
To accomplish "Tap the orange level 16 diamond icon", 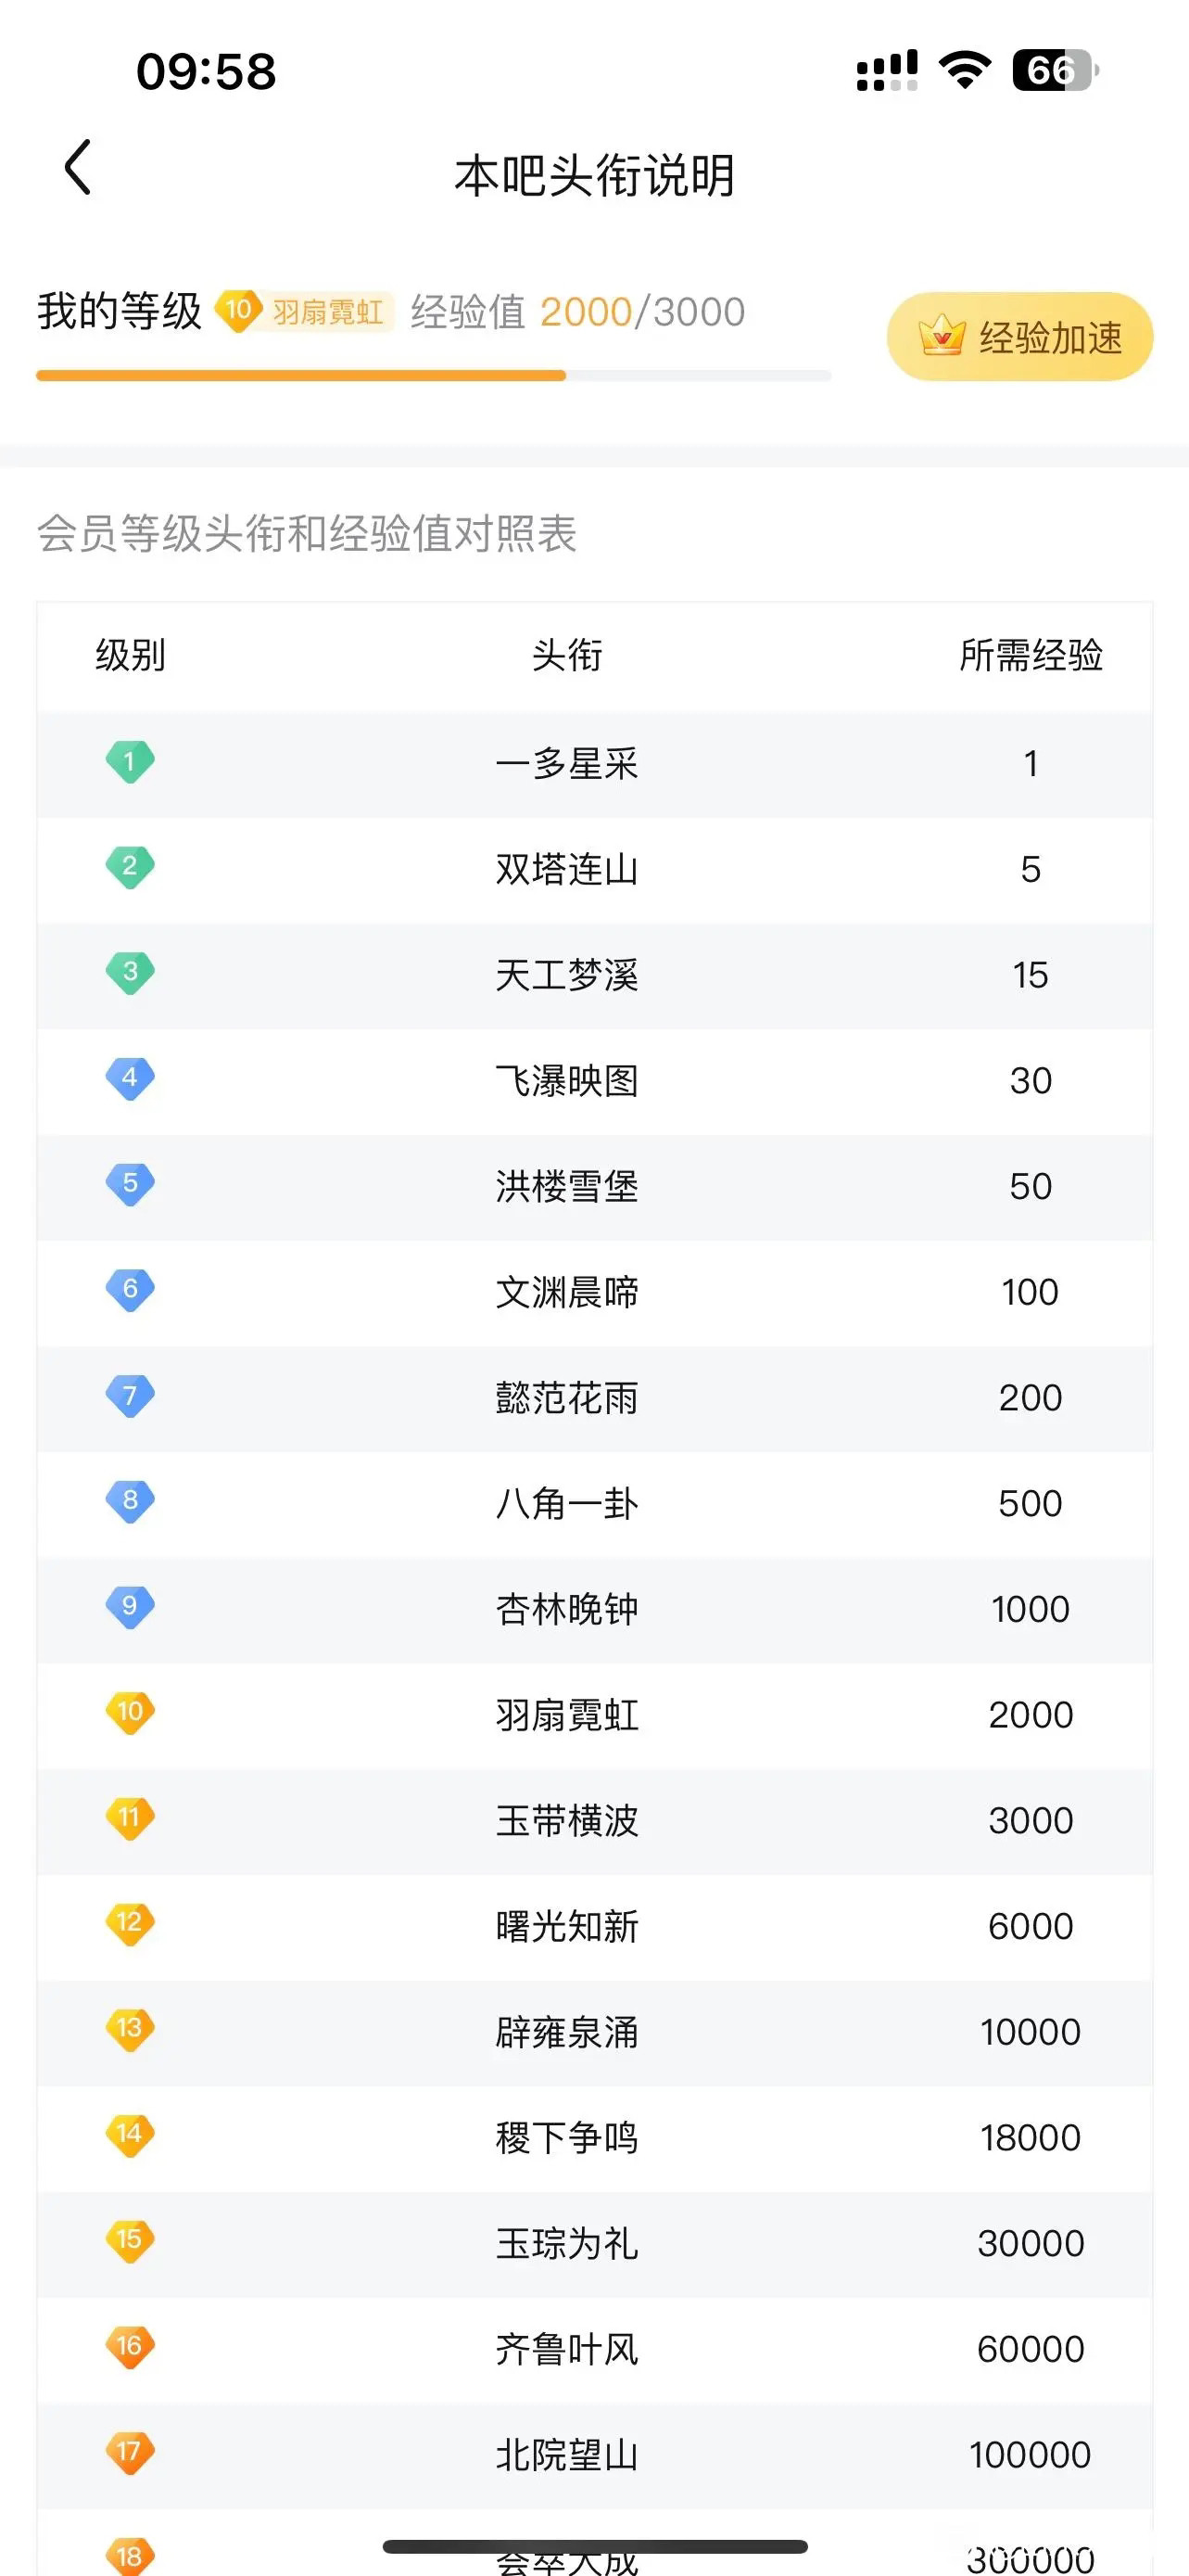I will point(130,2345).
